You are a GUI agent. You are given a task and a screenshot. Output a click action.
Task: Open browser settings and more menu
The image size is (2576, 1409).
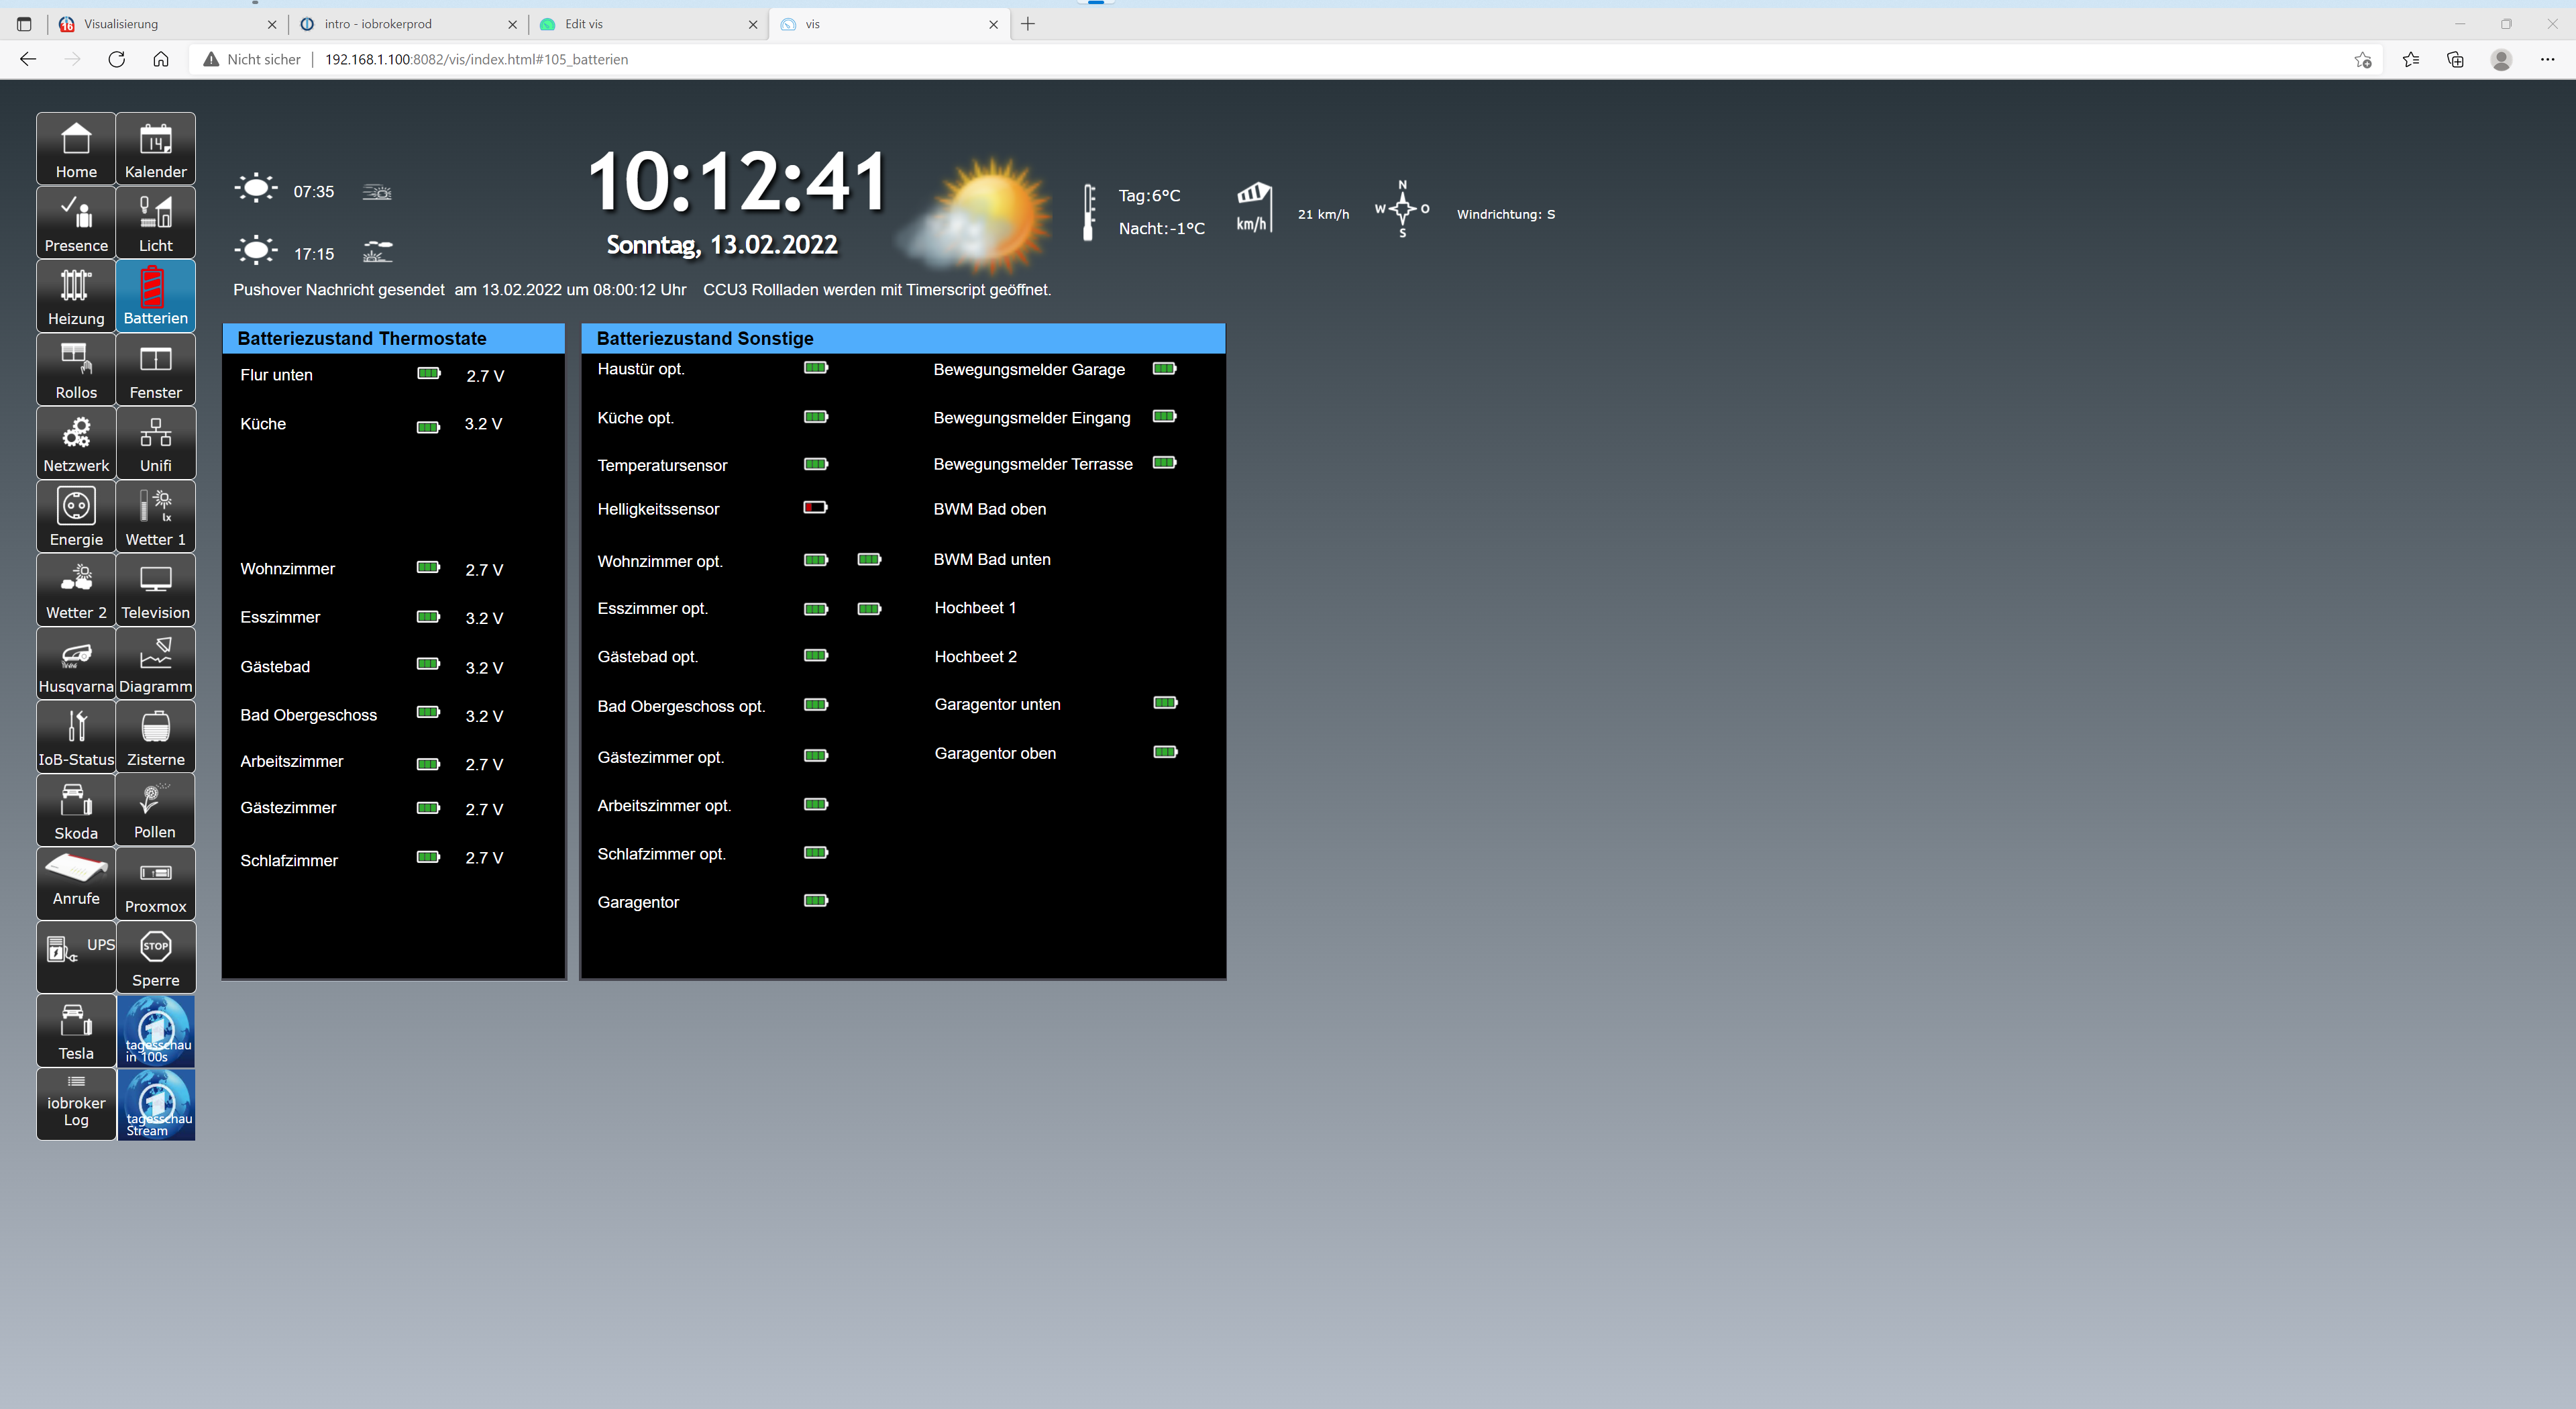[2547, 59]
